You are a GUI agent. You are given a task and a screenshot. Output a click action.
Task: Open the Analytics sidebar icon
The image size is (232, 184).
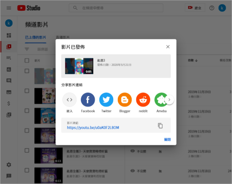(x=9, y=69)
